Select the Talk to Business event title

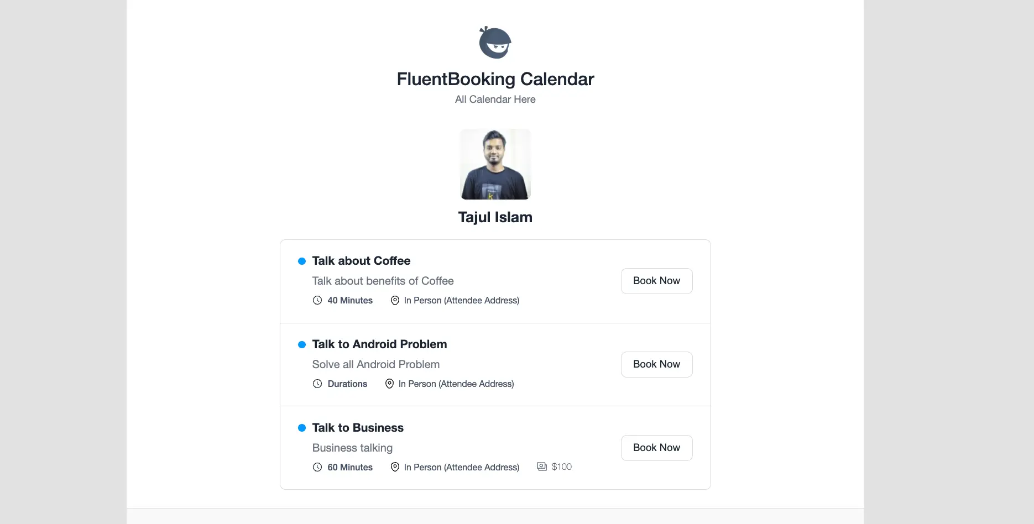(358, 428)
